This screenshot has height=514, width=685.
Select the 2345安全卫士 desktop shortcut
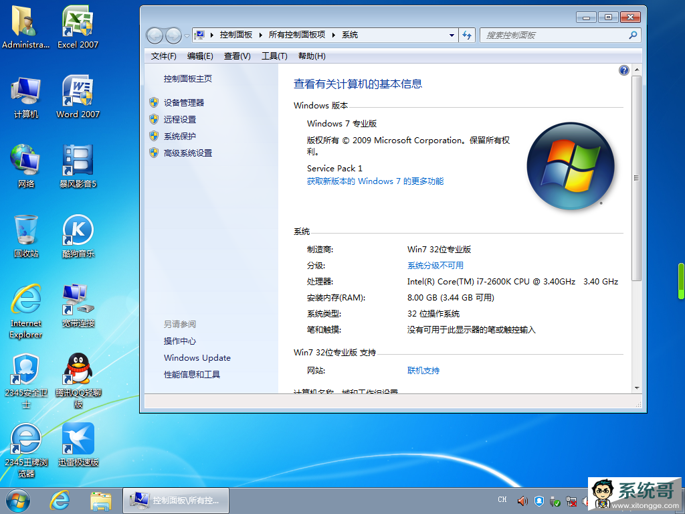[x=26, y=381]
